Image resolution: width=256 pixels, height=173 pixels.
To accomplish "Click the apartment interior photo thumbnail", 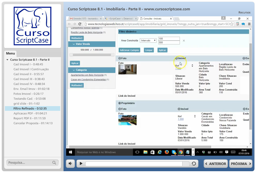I will coord(127,69).
